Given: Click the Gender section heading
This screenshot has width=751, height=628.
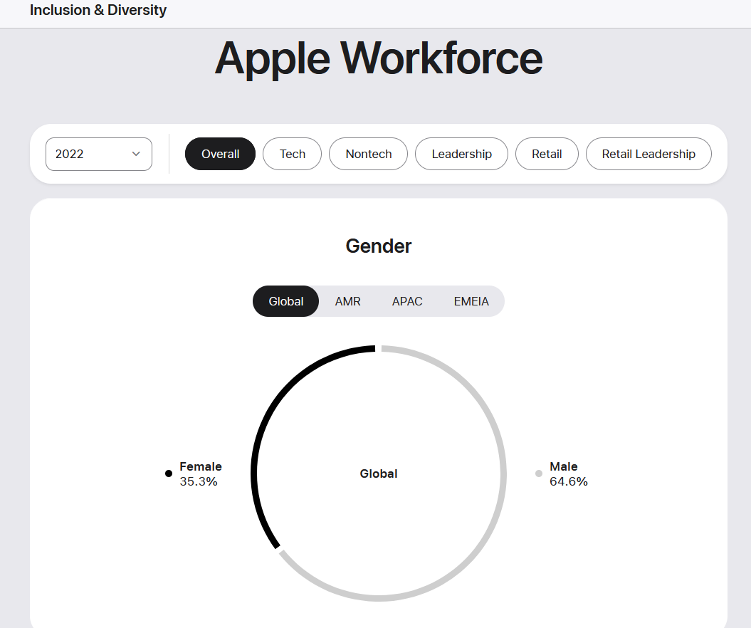Looking at the screenshot, I should (379, 246).
